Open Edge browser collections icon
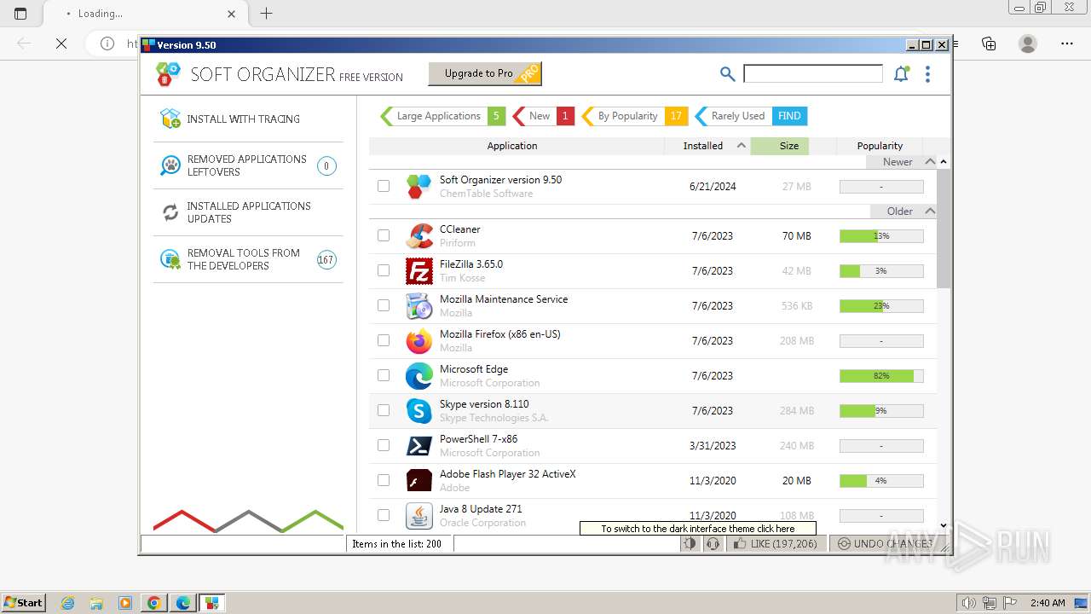Screen dimensions: 1091x614 coord(989,43)
